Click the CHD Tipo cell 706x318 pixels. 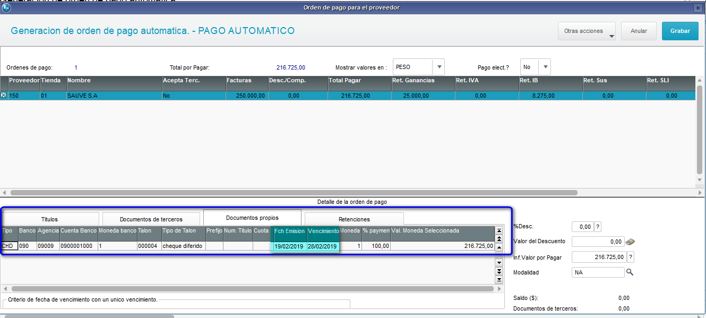point(10,246)
